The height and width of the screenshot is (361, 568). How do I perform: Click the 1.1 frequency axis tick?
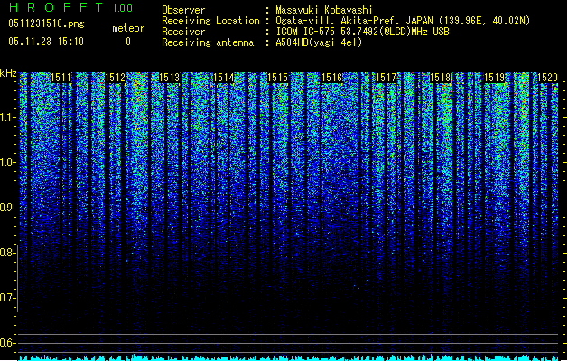coord(8,117)
